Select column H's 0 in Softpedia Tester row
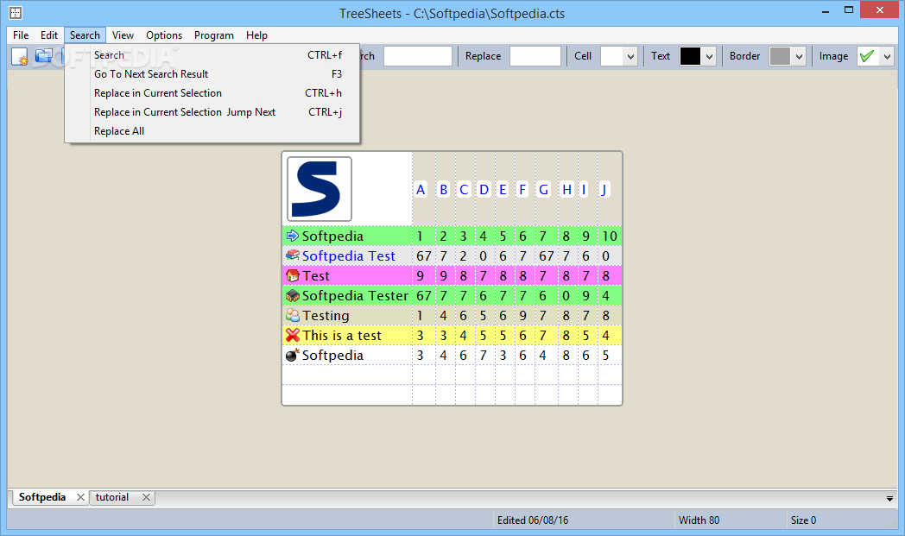 pyautogui.click(x=566, y=295)
